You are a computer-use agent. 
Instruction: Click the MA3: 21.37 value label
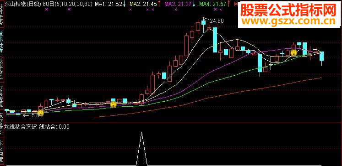pyautogui.click(x=178, y=4)
